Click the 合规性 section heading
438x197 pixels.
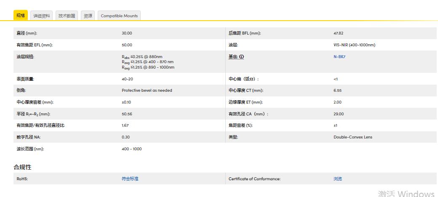tap(22, 167)
